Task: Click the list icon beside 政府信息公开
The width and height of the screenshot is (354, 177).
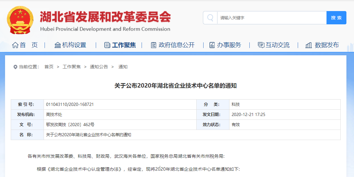Action: (154, 45)
